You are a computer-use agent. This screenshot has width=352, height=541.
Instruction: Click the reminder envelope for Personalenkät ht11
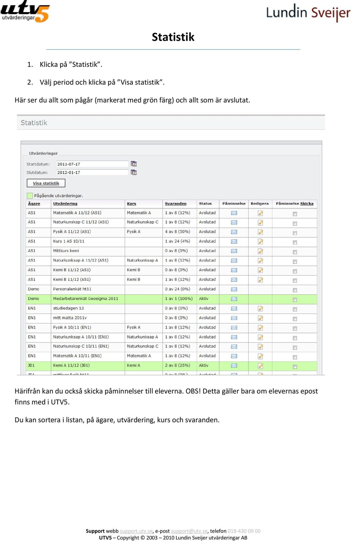(x=234, y=290)
